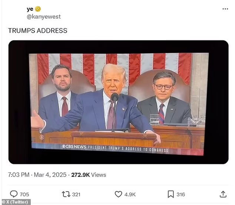The height and width of the screenshot is (205, 235).
Task: Click the 321 reposts count
Action: [x=76, y=194]
